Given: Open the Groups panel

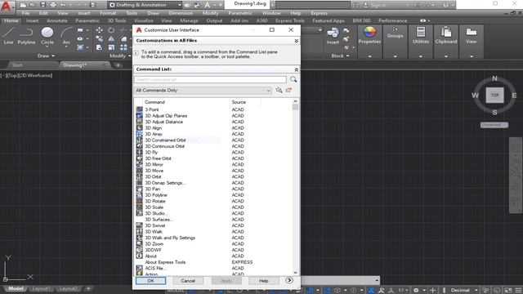Looking at the screenshot, I should [395, 33].
